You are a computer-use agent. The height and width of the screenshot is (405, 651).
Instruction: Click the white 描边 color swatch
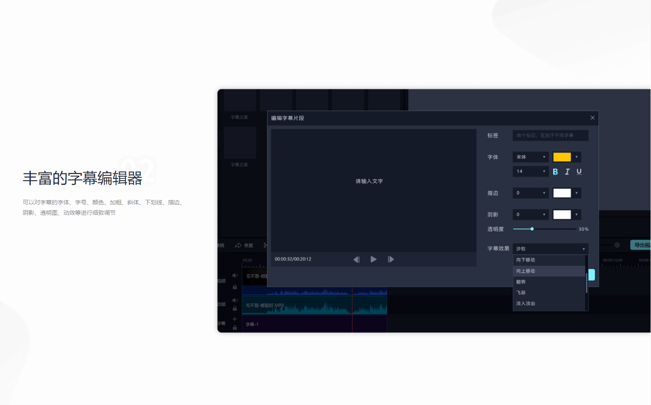click(x=562, y=193)
